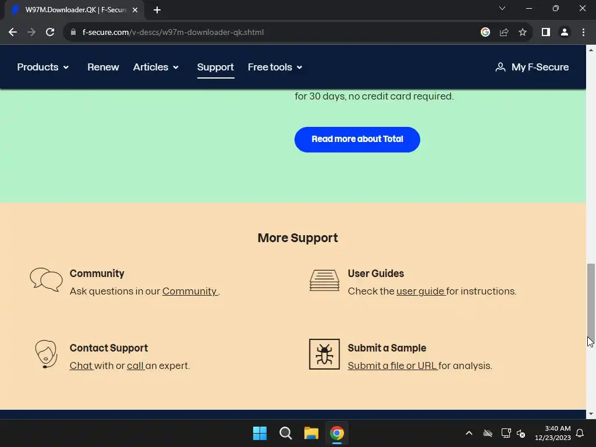The width and height of the screenshot is (596, 447).
Task: Open Submit a file or URL link
Action: click(393, 366)
